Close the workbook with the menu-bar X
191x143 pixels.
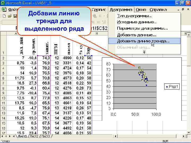point(188,9)
